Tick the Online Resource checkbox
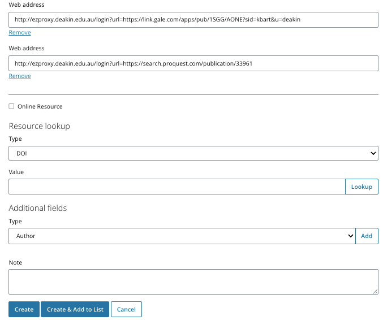Image resolution: width=383 pixels, height=320 pixels. [12, 106]
